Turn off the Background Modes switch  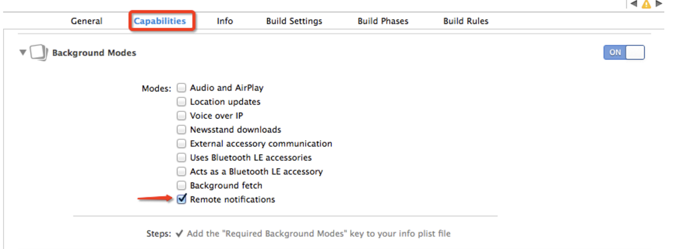pos(624,52)
